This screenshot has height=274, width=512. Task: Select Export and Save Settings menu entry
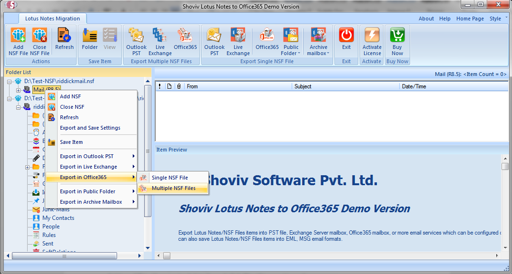coord(91,128)
